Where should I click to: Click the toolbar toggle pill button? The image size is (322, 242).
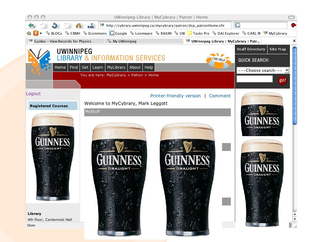tap(291, 17)
